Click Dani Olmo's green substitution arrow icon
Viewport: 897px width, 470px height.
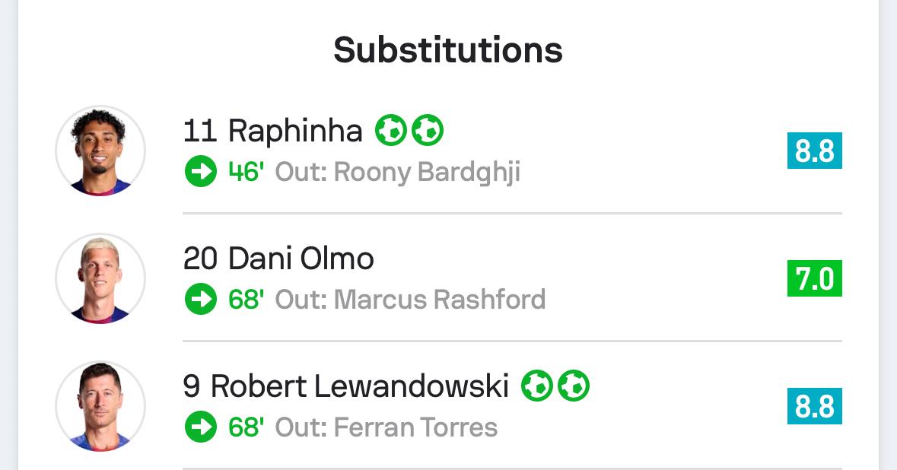(201, 299)
